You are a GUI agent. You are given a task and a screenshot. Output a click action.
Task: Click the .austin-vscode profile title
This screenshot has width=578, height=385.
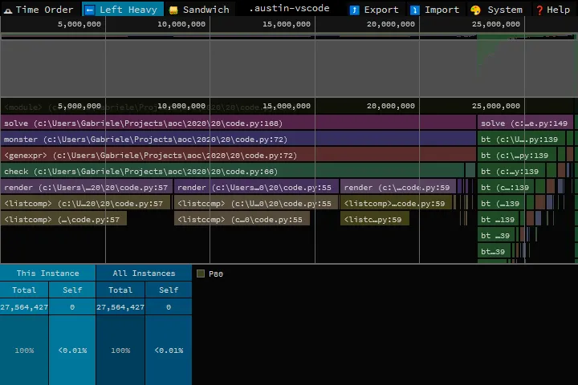pos(289,8)
